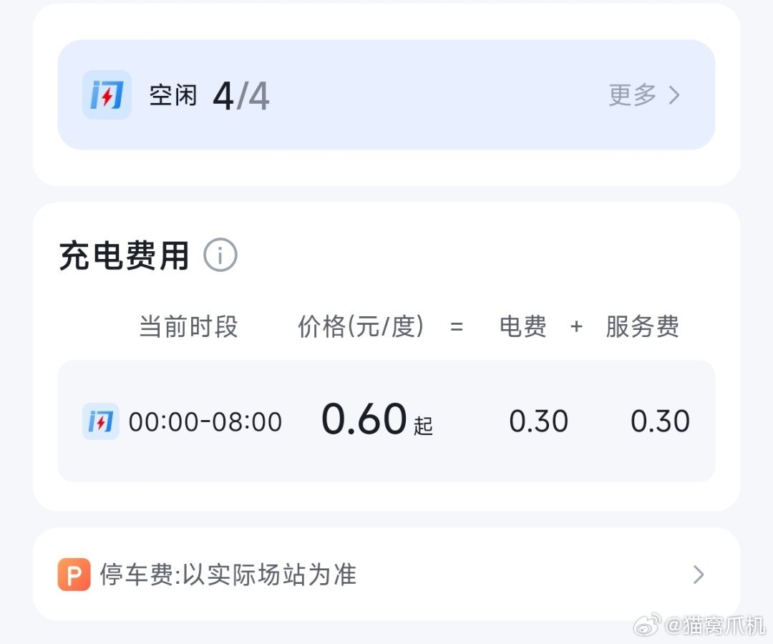The image size is (773, 644).
Task: Click the lightning icon beside 00:00-08:00
Action: click(x=100, y=421)
